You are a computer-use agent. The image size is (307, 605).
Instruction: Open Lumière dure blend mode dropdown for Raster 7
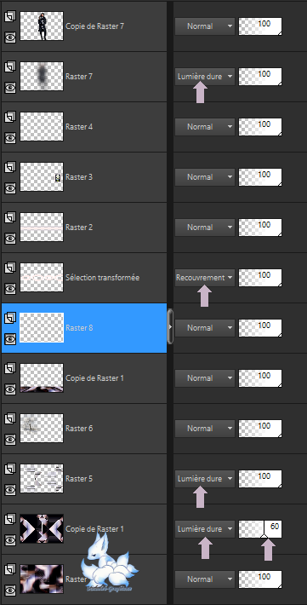tap(205, 77)
